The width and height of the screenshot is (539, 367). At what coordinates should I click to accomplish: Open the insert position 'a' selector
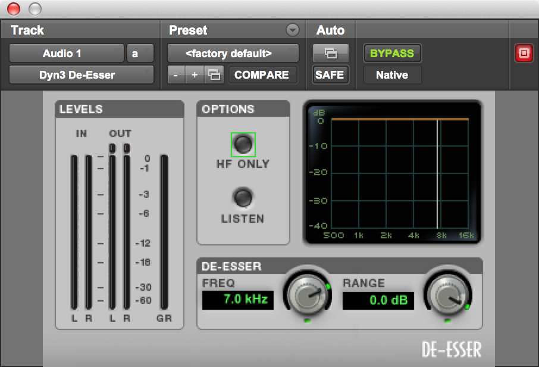click(140, 54)
